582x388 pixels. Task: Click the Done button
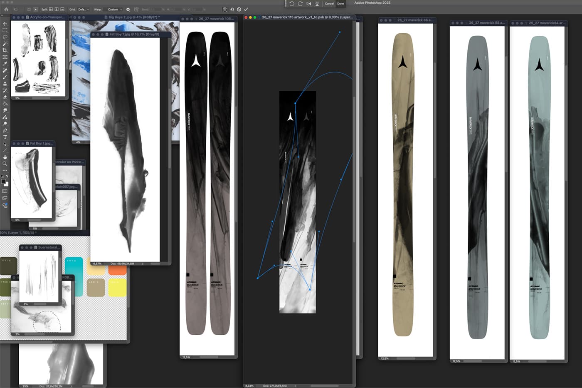click(x=340, y=3)
